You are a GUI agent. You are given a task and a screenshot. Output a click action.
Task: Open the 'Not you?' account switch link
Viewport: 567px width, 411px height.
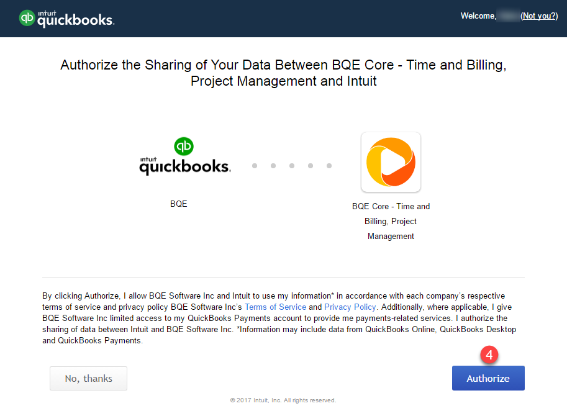pyautogui.click(x=538, y=16)
